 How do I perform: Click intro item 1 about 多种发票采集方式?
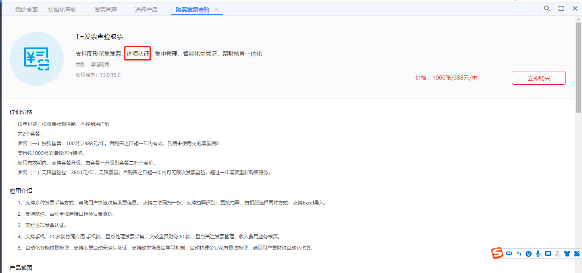[172, 202]
